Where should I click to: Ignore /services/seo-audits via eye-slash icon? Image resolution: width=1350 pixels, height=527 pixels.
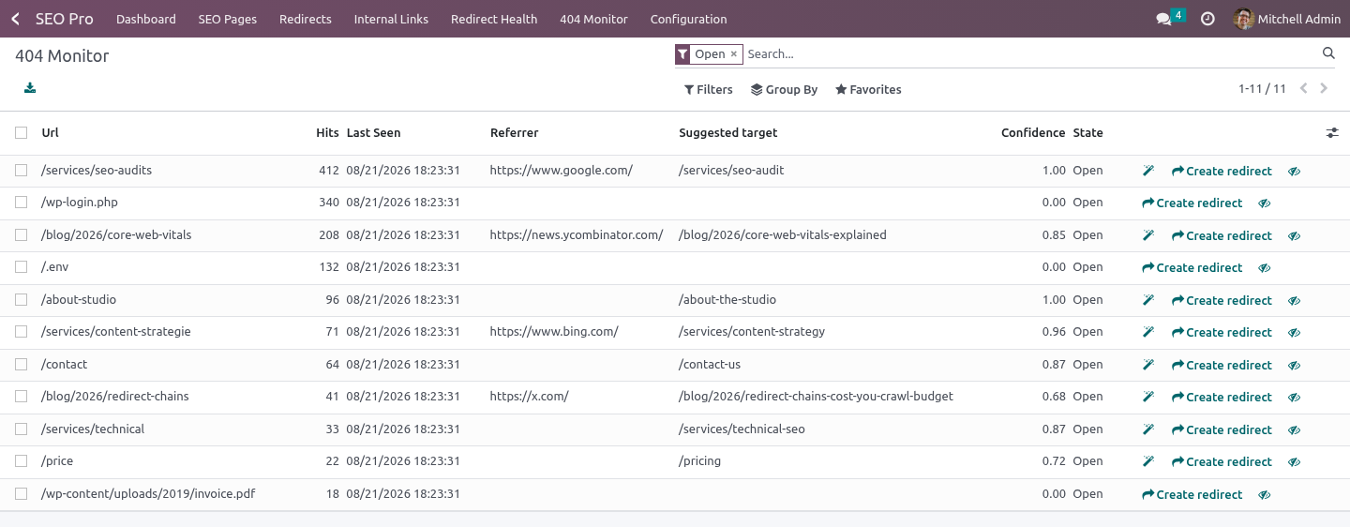[x=1295, y=171]
